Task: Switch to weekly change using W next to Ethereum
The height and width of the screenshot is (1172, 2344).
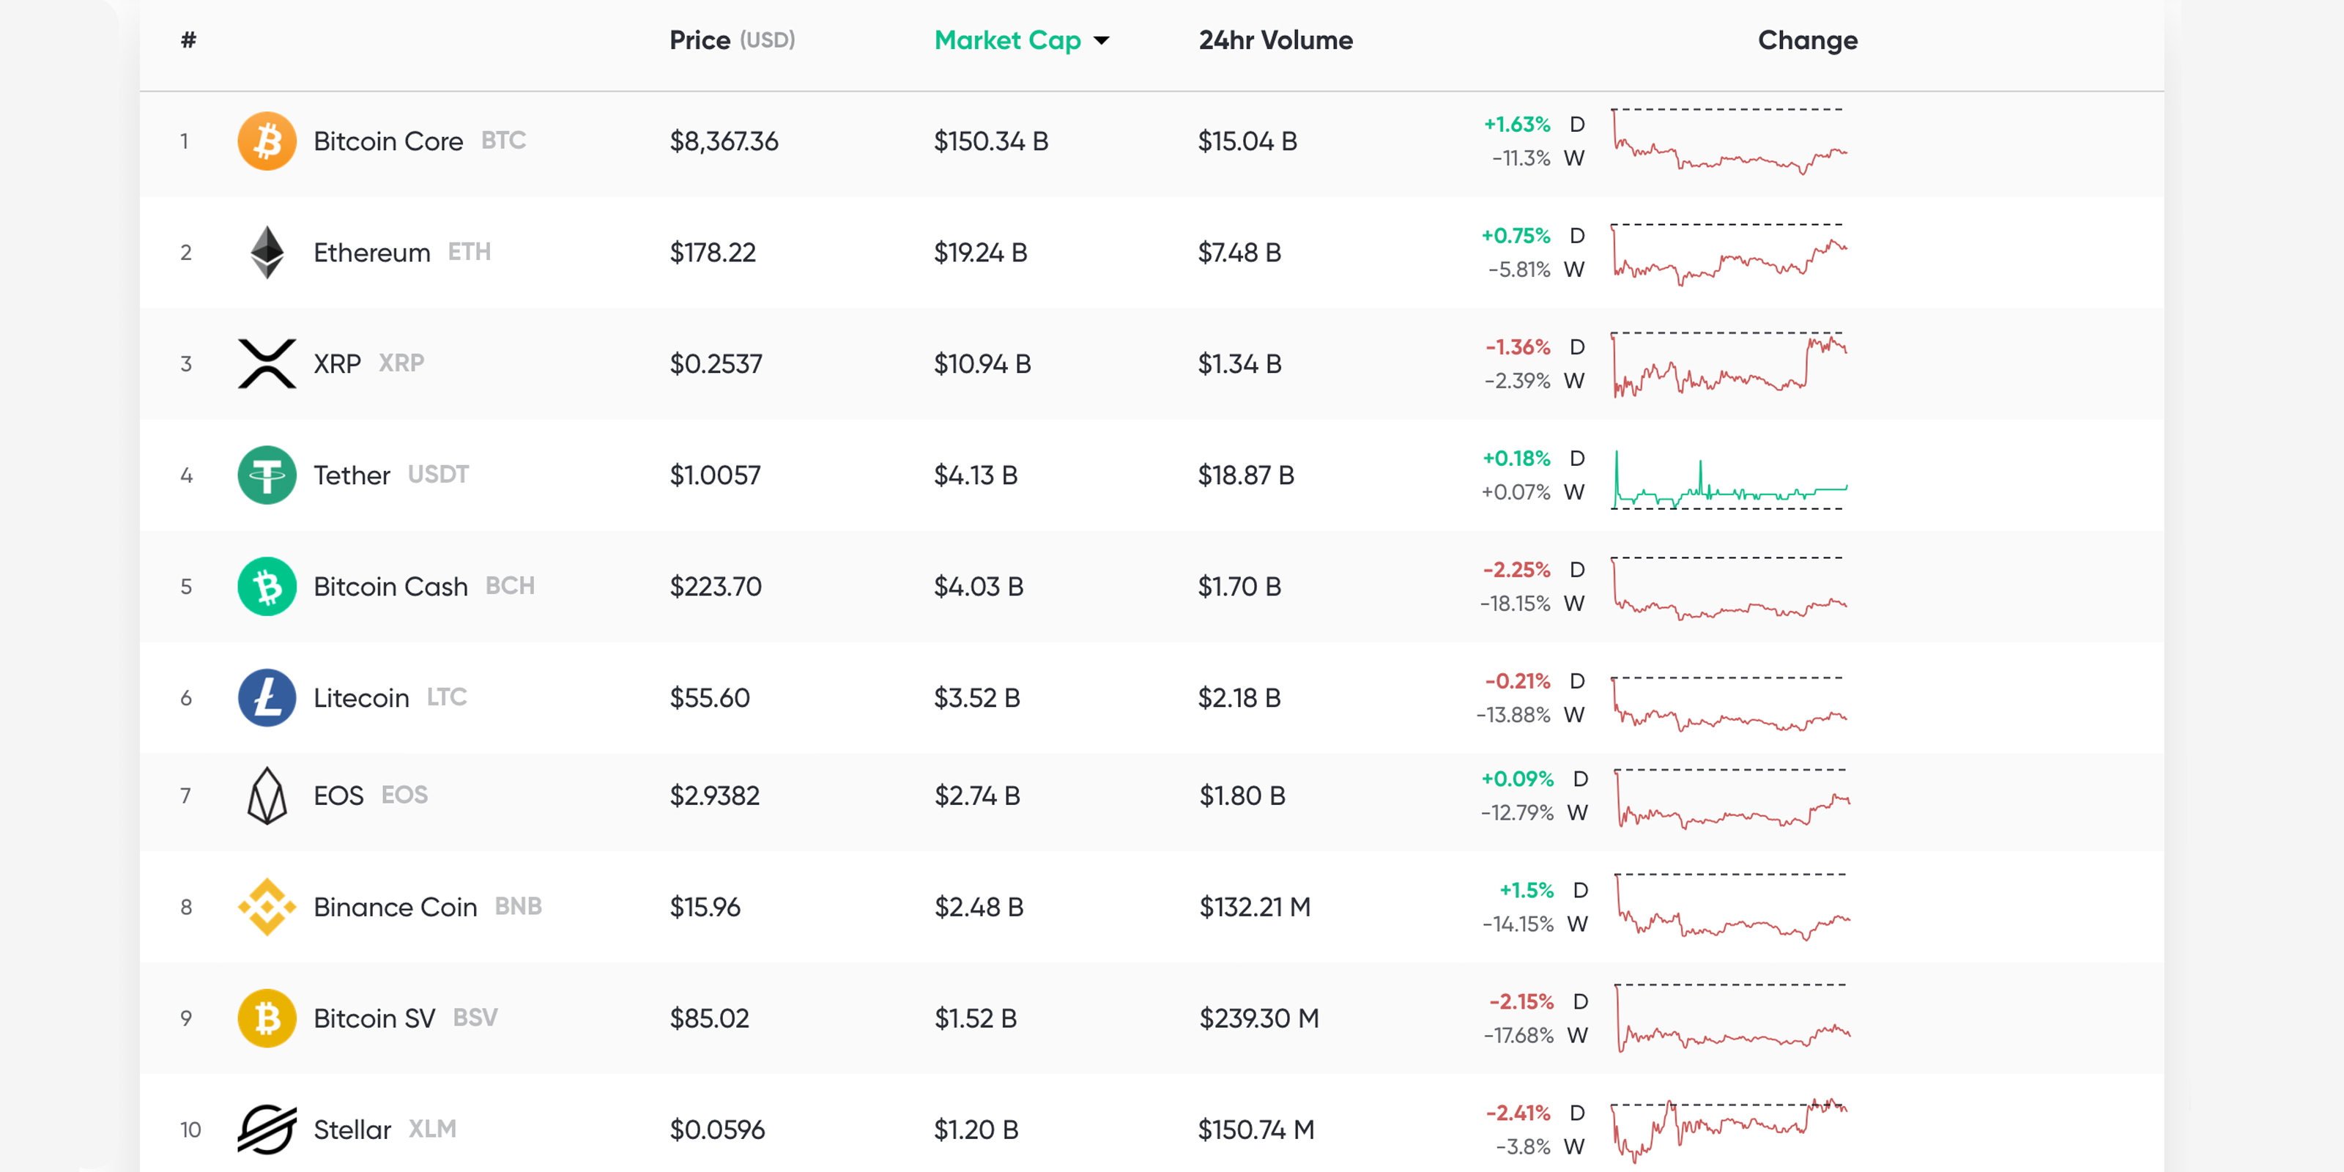Action: (x=1577, y=270)
